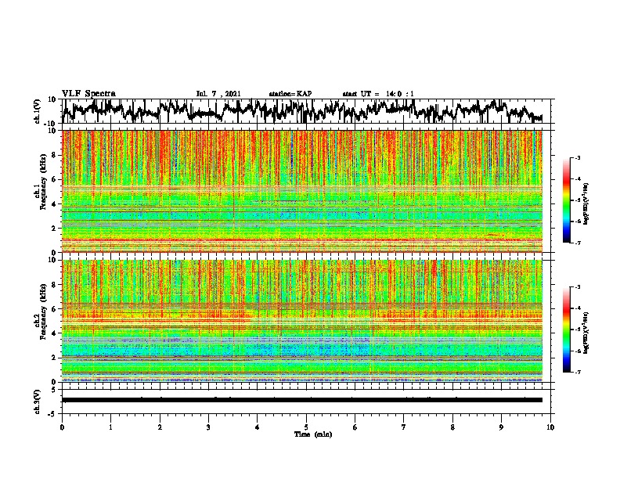Click the "VLF Spectra" title text
Screen dimensions: 620x479
[88, 93]
